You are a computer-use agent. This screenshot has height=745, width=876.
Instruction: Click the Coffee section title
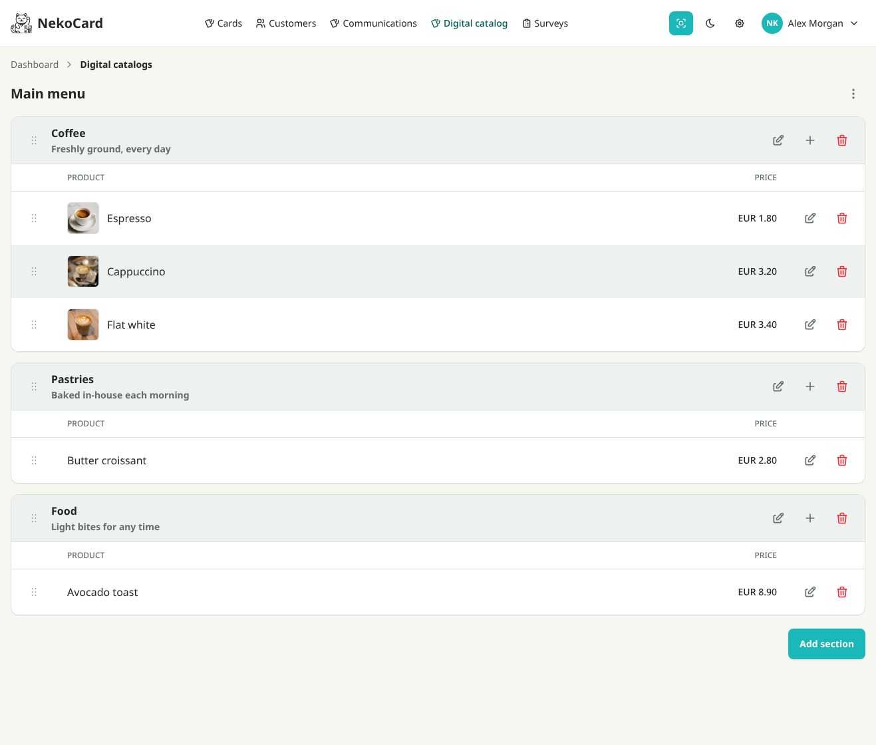(69, 133)
